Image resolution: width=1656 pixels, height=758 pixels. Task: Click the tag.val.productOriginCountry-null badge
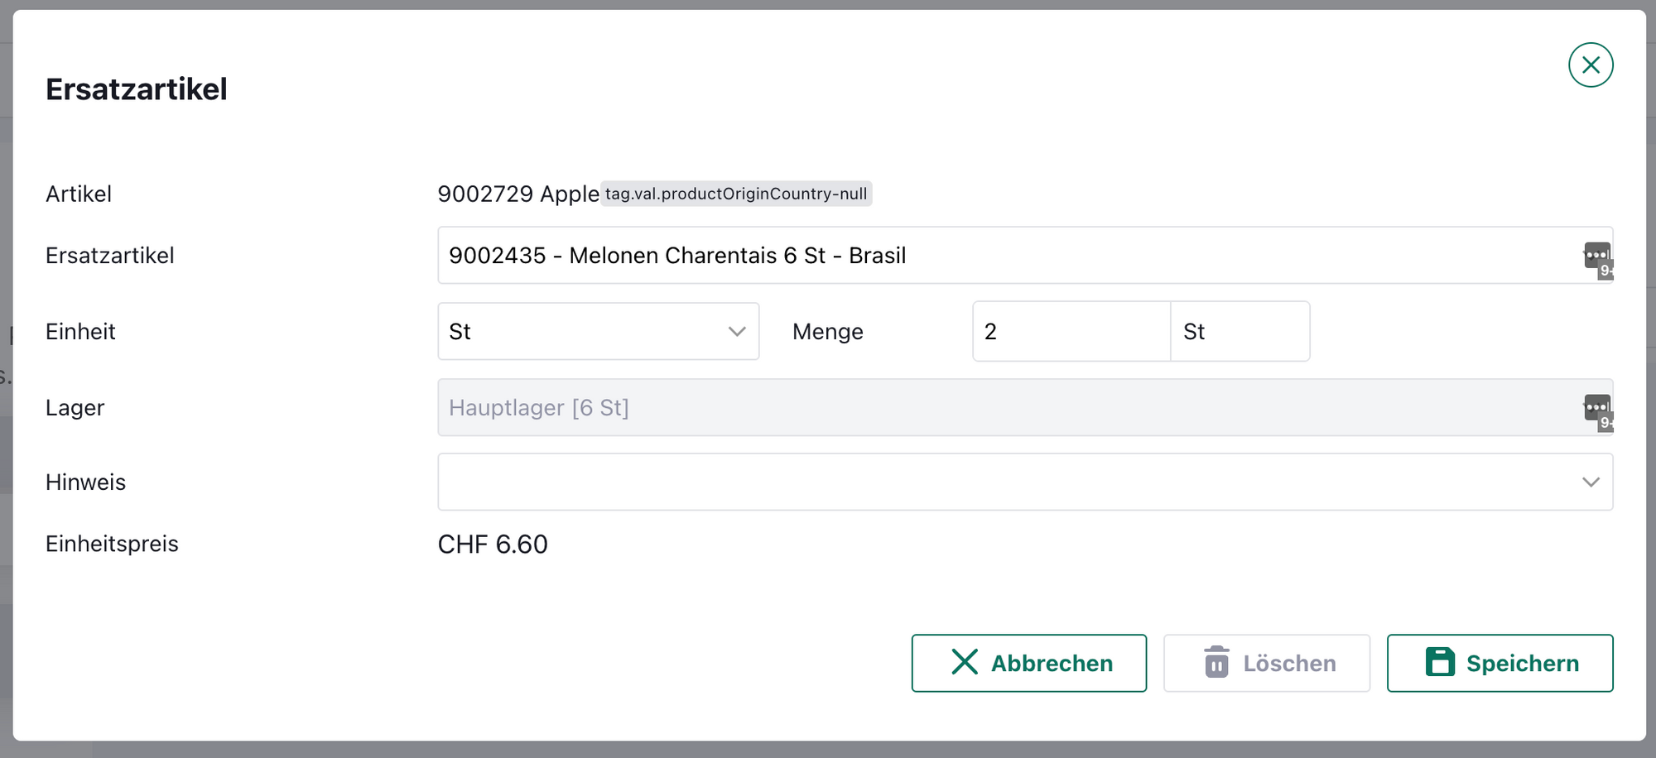click(735, 194)
